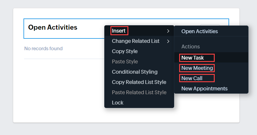Select Open Activities in the Insert submenu
The width and height of the screenshot is (257, 135).
click(199, 31)
